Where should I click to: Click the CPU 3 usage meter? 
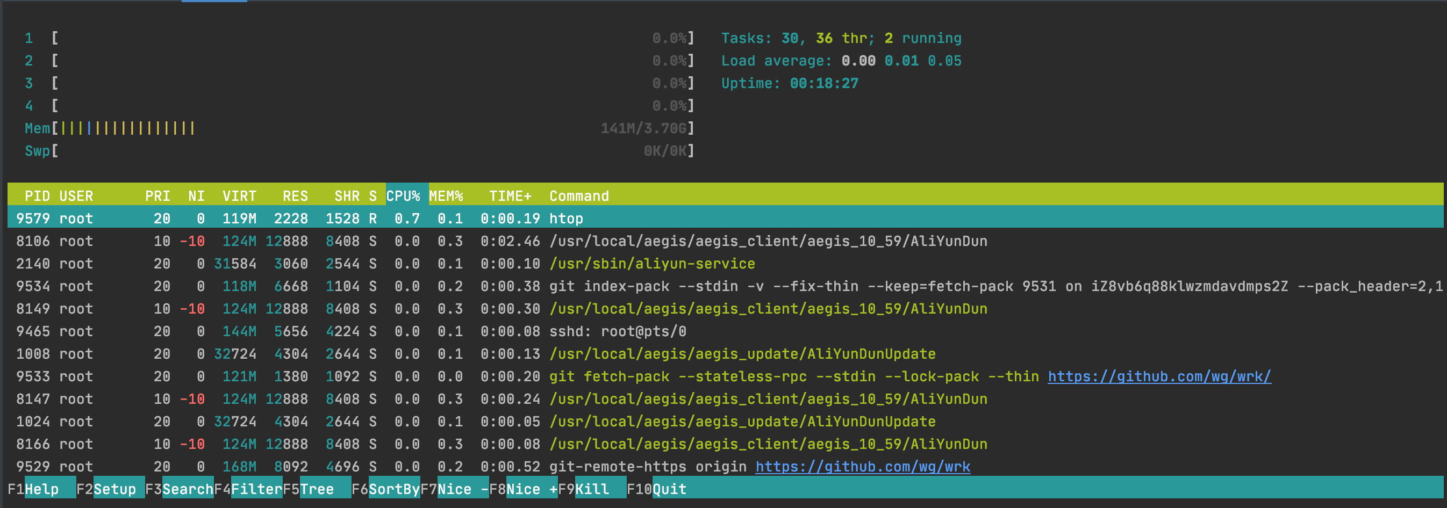click(x=360, y=83)
